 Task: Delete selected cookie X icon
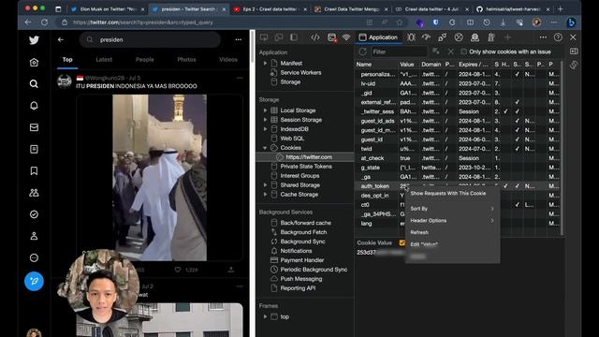coord(451,51)
